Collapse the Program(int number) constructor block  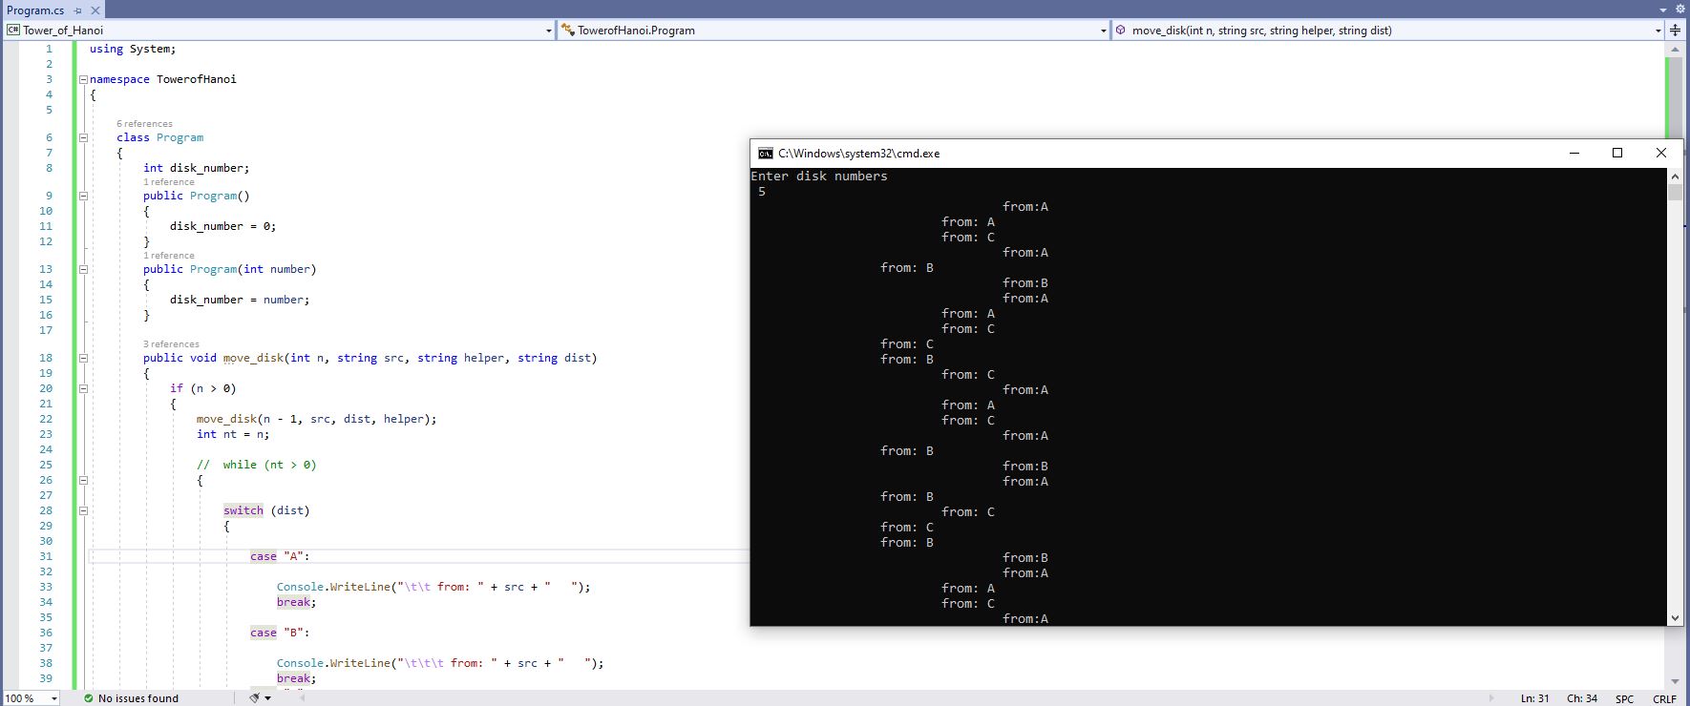point(83,269)
